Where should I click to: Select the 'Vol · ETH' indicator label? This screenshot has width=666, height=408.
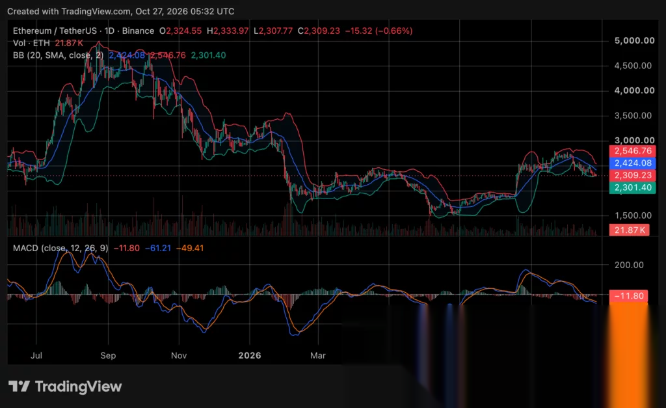pyautogui.click(x=31, y=43)
